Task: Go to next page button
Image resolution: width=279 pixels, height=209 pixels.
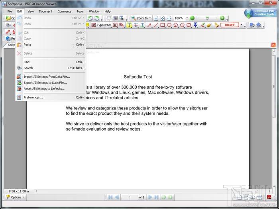Action: pyautogui.click(x=150, y=197)
